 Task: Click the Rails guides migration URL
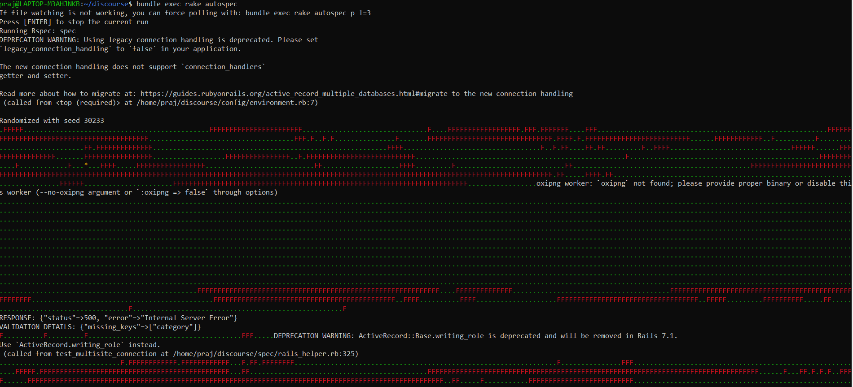click(x=356, y=94)
